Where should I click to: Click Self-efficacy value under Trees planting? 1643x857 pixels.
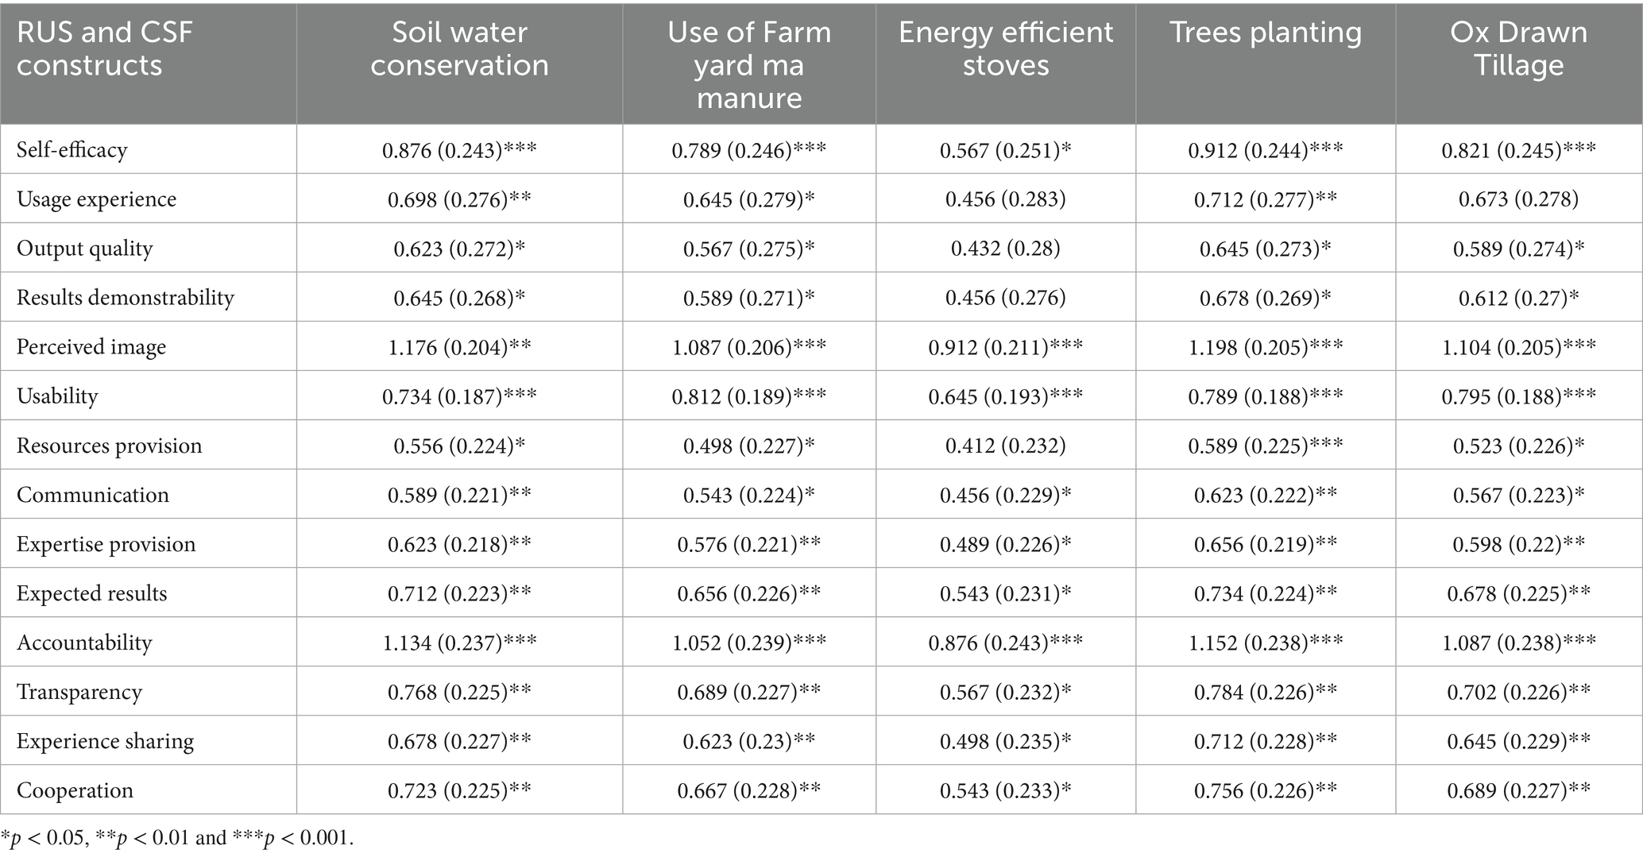[x=1265, y=150]
